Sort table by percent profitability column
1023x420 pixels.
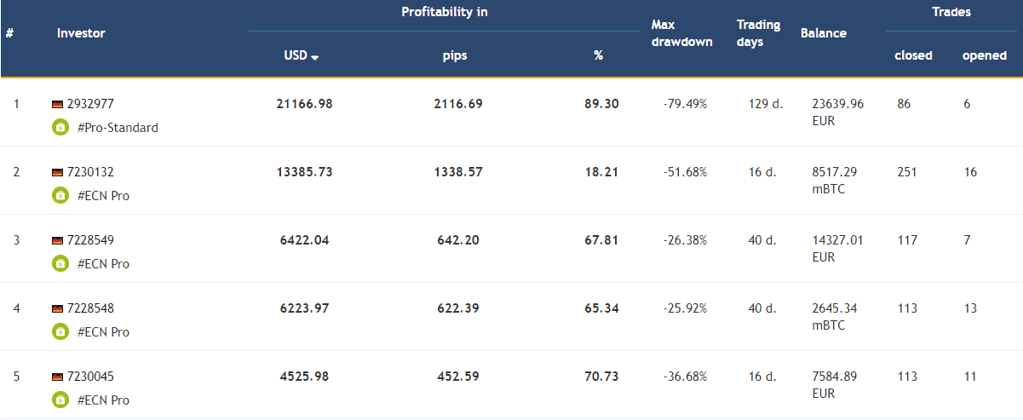pos(598,55)
